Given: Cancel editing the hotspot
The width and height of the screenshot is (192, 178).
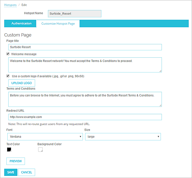Looking at the screenshot, I should tap(27, 172).
